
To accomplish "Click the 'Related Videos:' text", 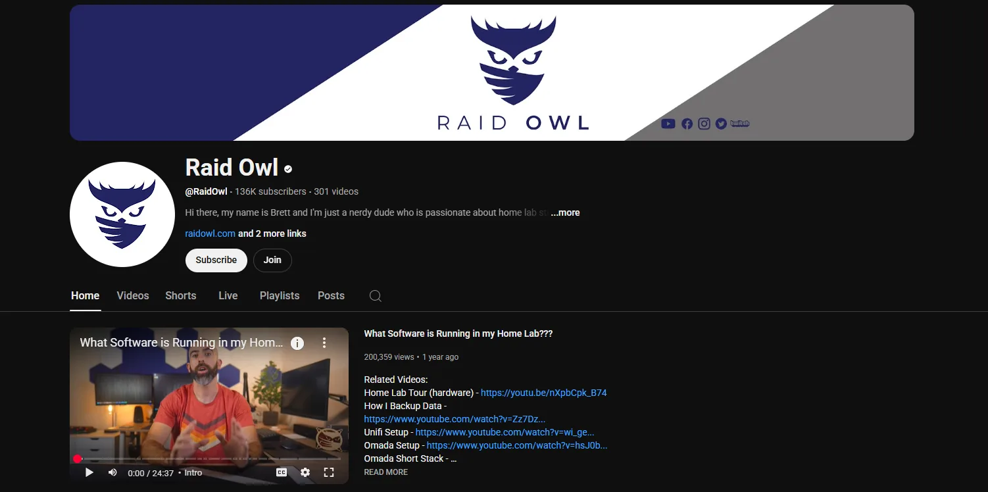I will pos(396,380).
